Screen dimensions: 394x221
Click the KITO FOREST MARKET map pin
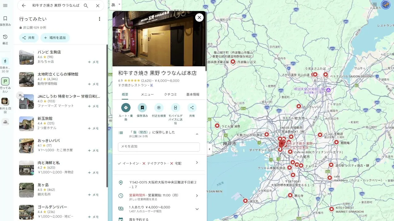click(x=332, y=209)
